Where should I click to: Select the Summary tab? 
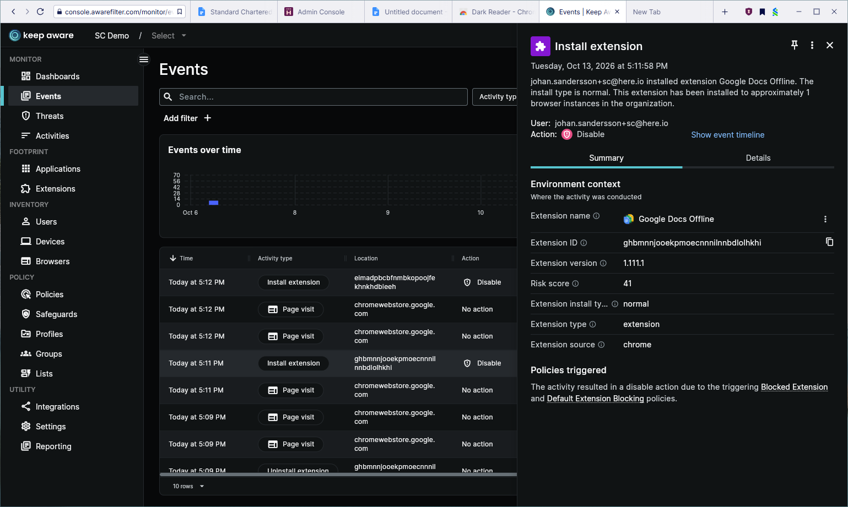point(606,158)
